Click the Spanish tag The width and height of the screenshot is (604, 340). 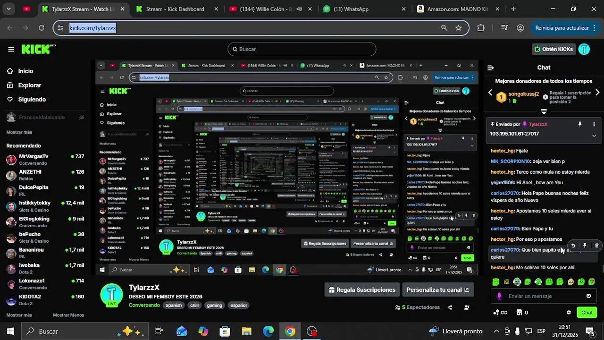coord(174,306)
